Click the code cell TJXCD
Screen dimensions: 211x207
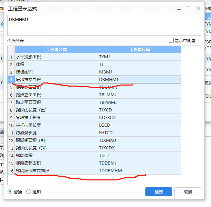(140, 110)
